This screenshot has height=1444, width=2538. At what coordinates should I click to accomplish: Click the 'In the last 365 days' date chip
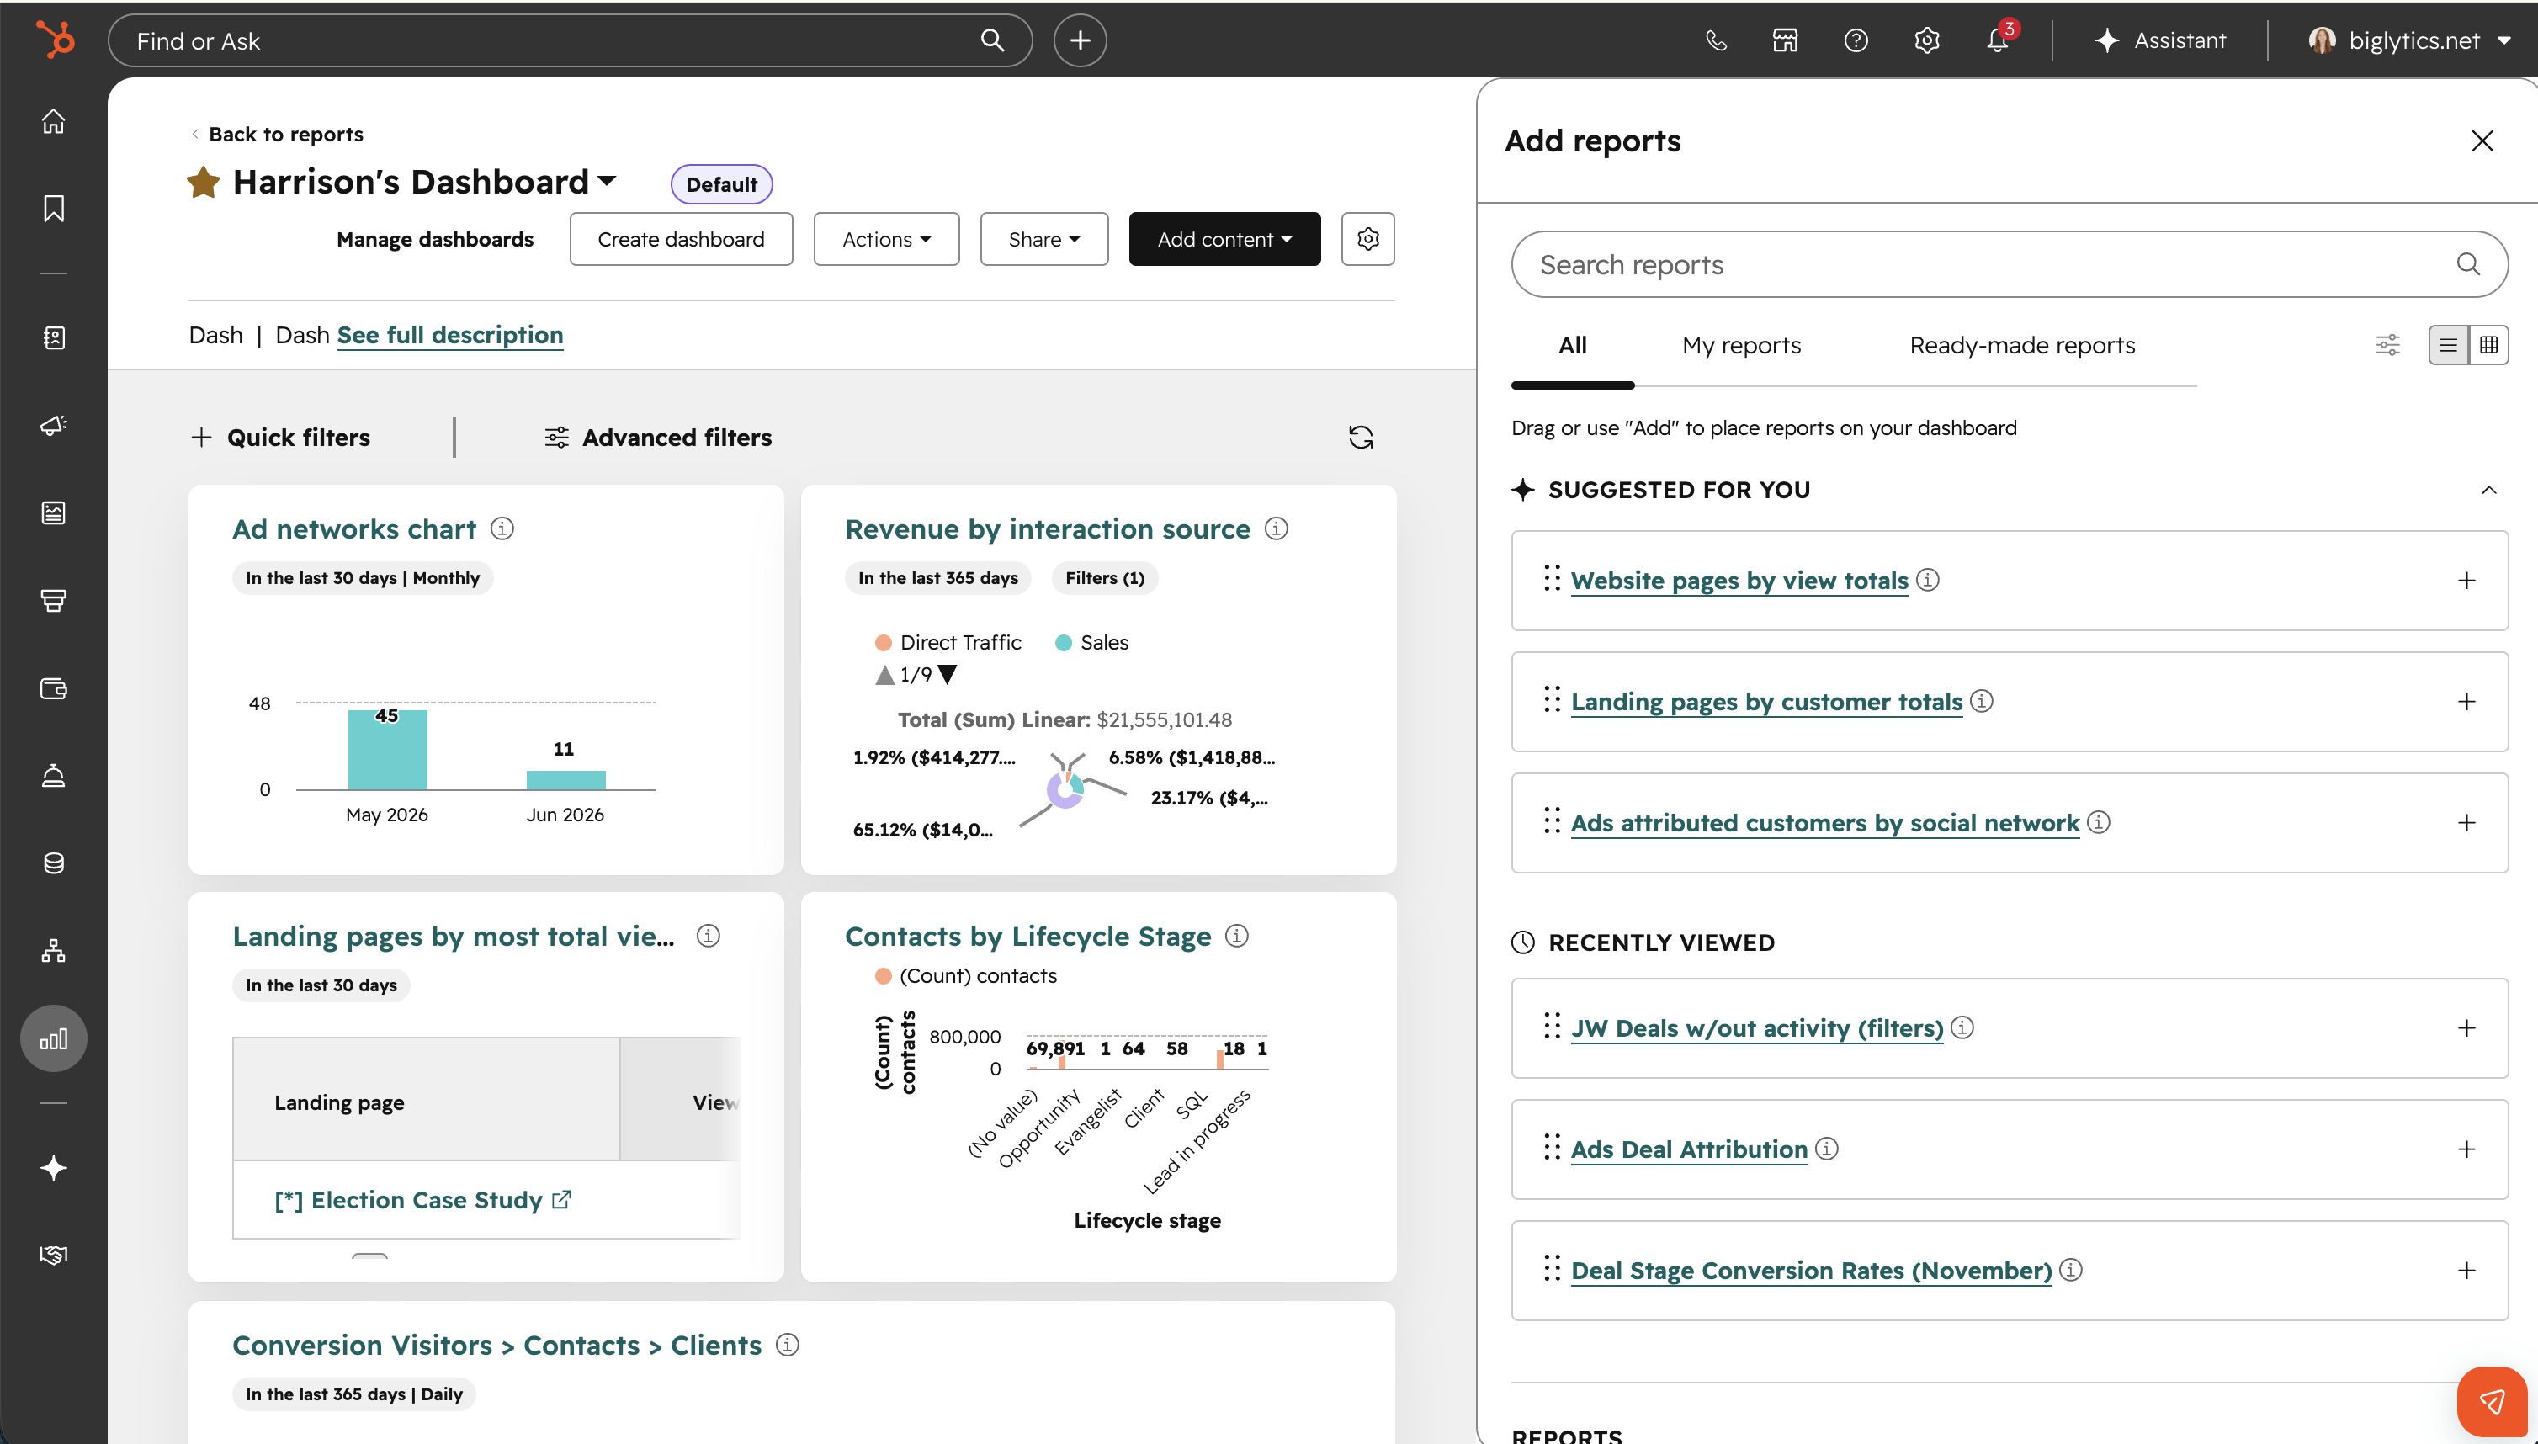(x=938, y=578)
